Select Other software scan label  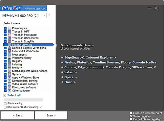click(21, 91)
